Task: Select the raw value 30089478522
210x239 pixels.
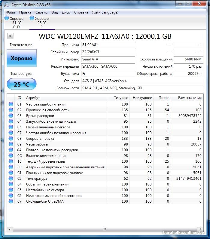Action: [190, 116]
